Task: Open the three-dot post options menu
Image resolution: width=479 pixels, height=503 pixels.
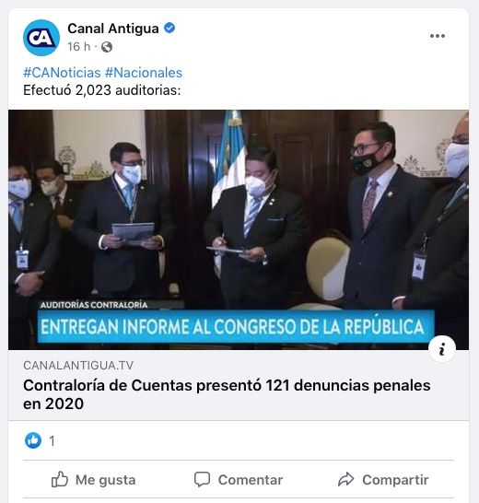Action: click(438, 36)
